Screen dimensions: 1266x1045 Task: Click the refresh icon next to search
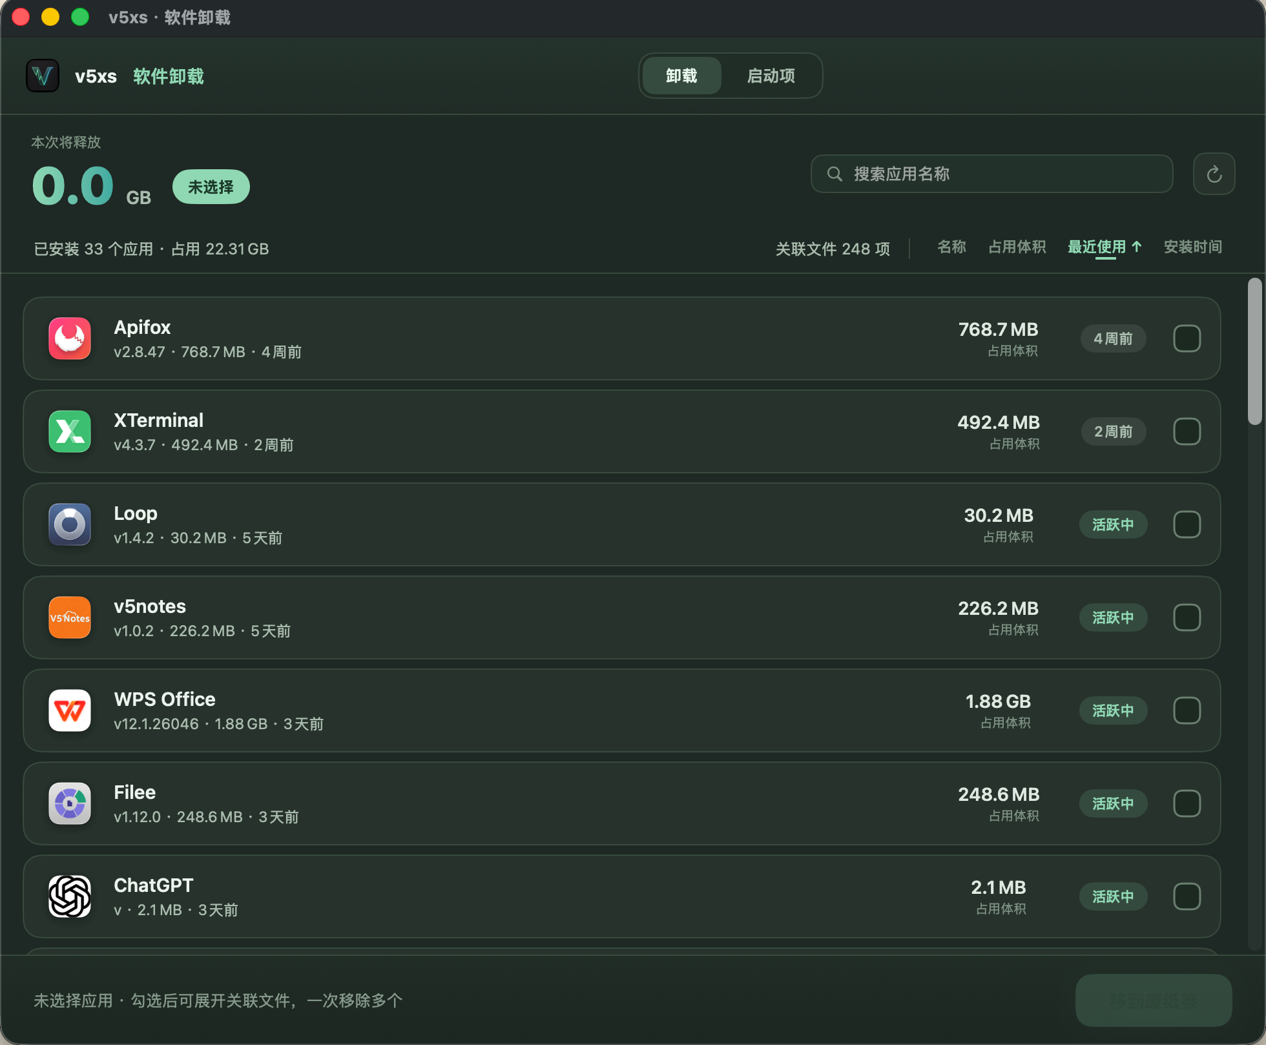(1214, 174)
